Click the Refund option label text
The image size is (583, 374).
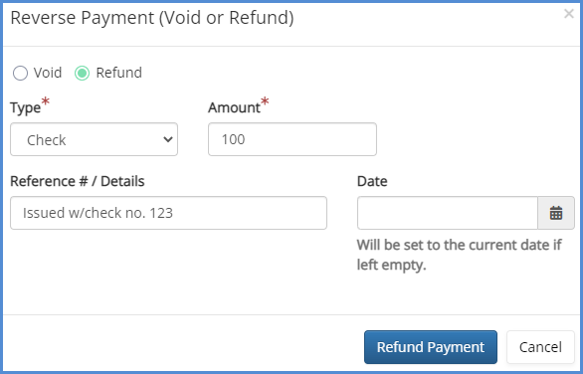pyautogui.click(x=119, y=73)
